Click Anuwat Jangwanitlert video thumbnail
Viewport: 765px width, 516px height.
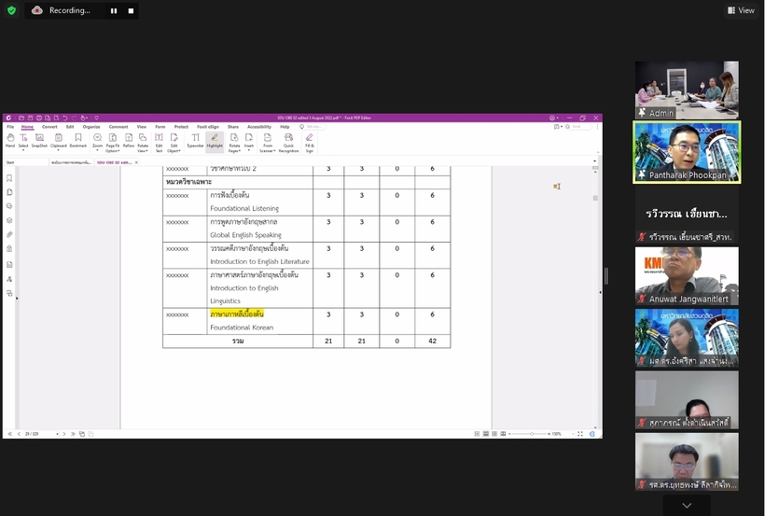click(687, 276)
